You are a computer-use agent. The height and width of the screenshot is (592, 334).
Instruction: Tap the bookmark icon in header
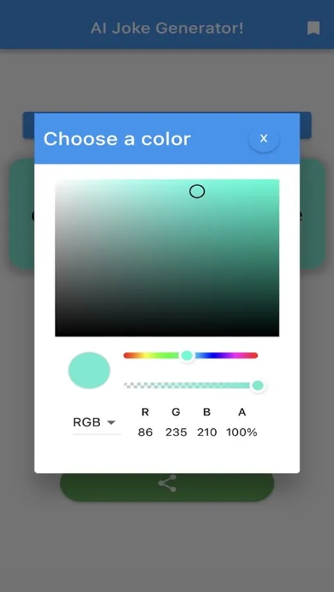click(313, 28)
